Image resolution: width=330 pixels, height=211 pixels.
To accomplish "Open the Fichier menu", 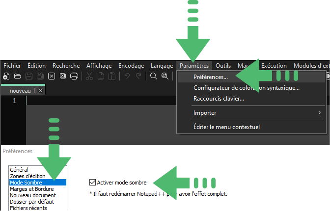I will [x=12, y=66].
